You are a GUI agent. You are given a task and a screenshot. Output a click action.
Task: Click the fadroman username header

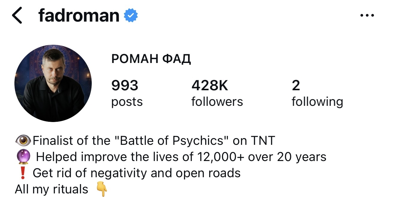[79, 16]
